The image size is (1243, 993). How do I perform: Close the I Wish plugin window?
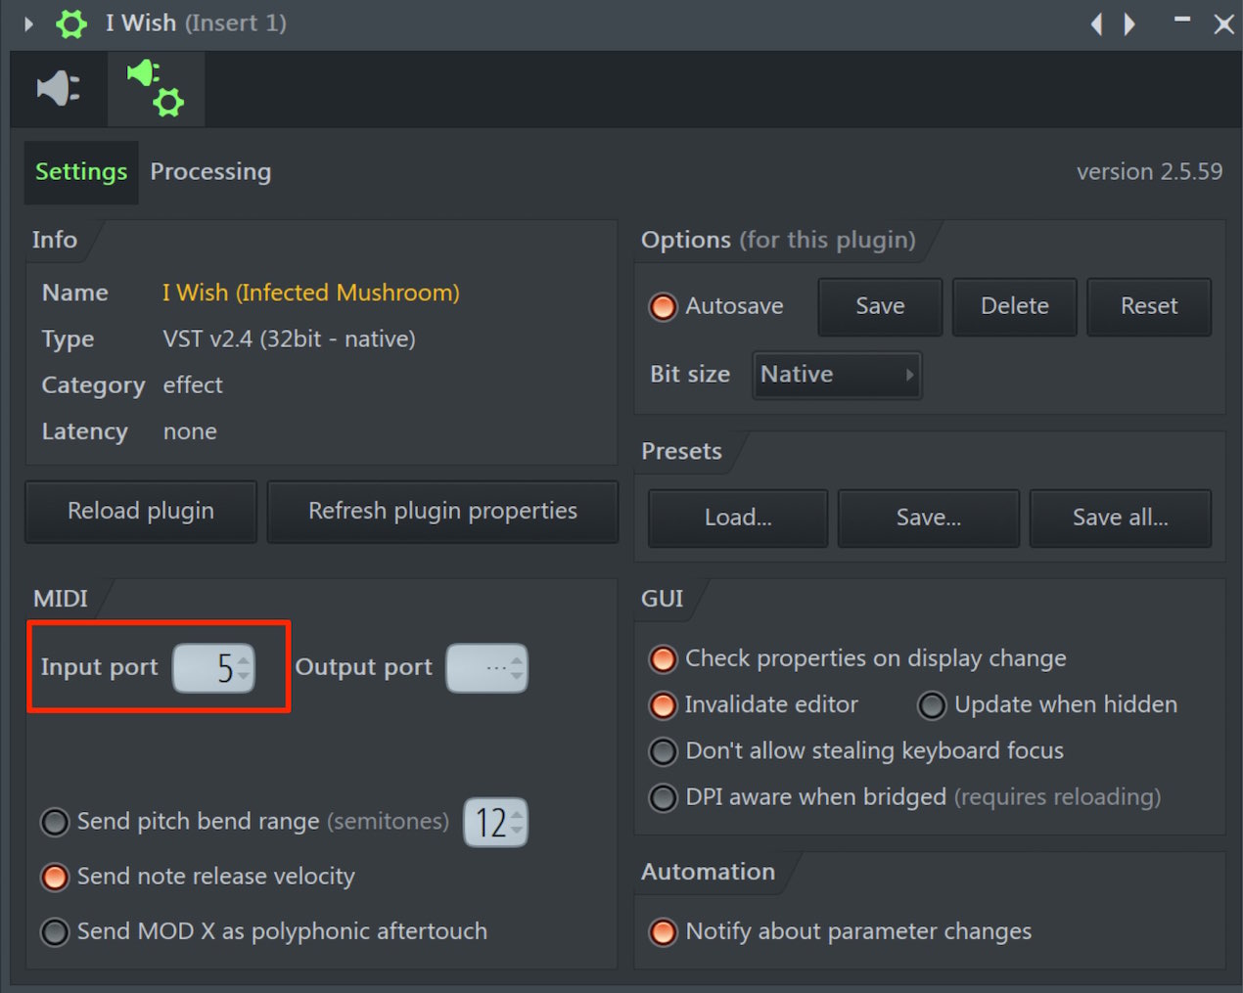(1223, 23)
